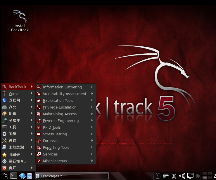216x180 pixels.
Task: Show hidden tray icons with the up arrow
Action: click(x=198, y=176)
